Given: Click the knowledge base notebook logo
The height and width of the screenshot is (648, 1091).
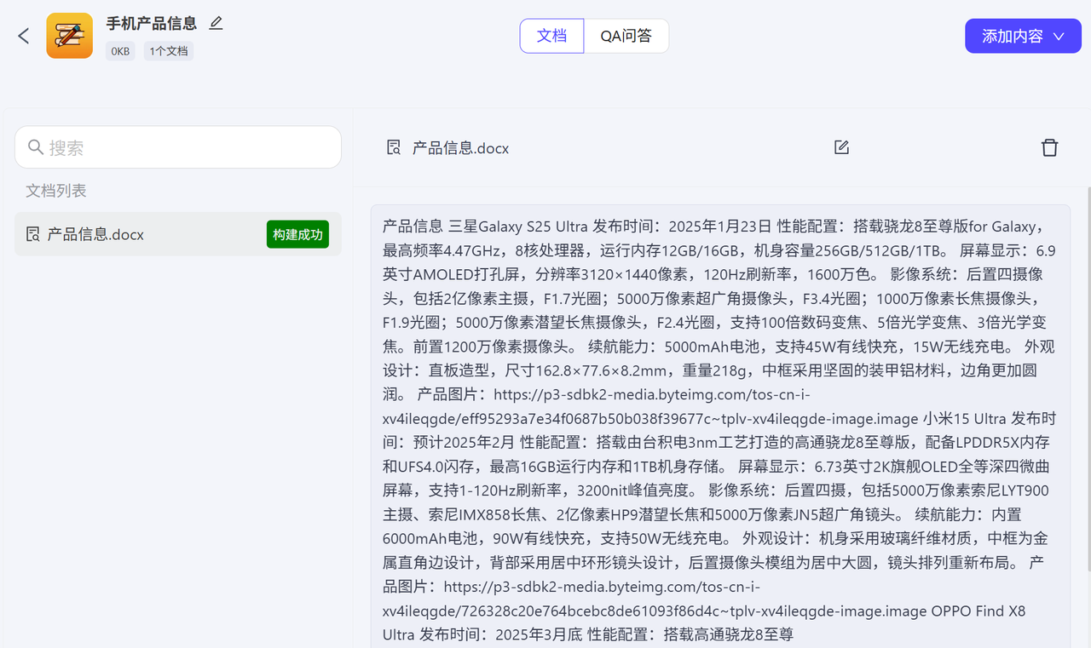Looking at the screenshot, I should tap(69, 36).
